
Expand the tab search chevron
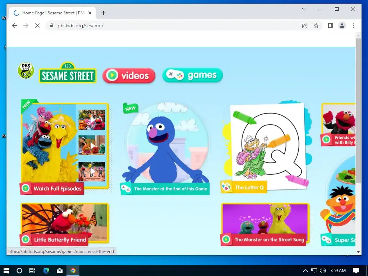pos(303,9)
